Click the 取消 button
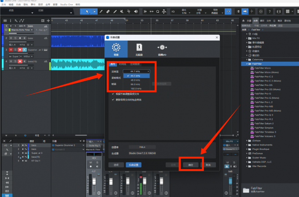 tap(208, 165)
